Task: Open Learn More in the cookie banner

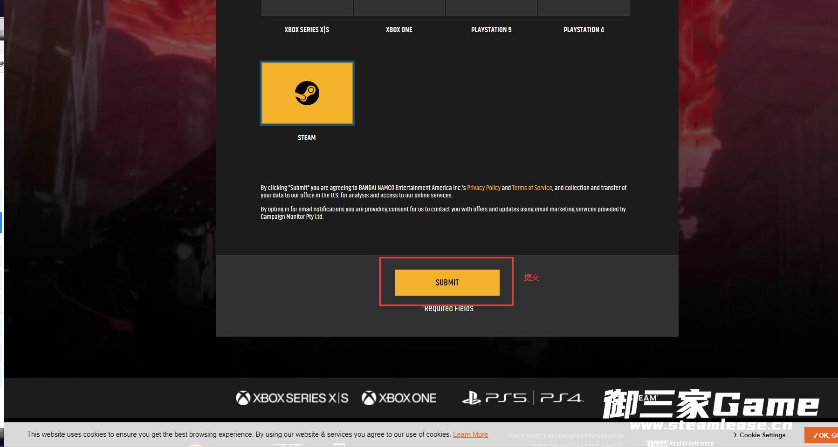Action: 470,434
